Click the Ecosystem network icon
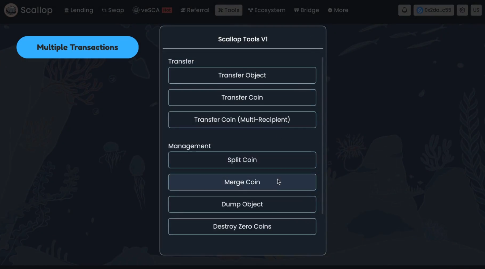 (x=250, y=10)
